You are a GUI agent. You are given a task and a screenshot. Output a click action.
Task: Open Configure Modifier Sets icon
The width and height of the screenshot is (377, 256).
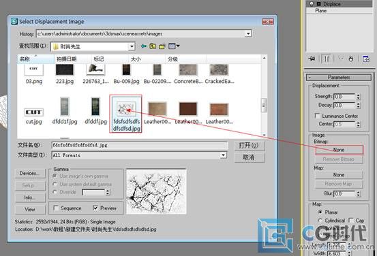click(x=366, y=59)
